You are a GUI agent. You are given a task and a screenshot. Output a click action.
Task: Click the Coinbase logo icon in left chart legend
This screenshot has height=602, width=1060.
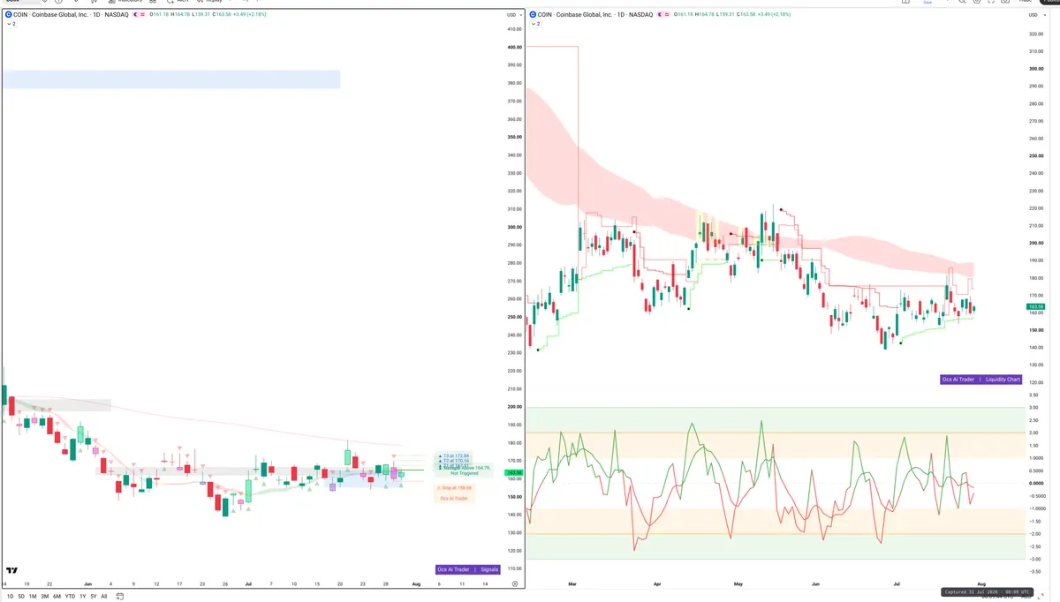pyautogui.click(x=9, y=15)
